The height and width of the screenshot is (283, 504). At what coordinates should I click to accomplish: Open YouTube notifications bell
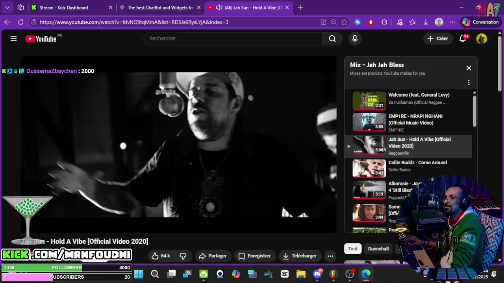tap(463, 39)
